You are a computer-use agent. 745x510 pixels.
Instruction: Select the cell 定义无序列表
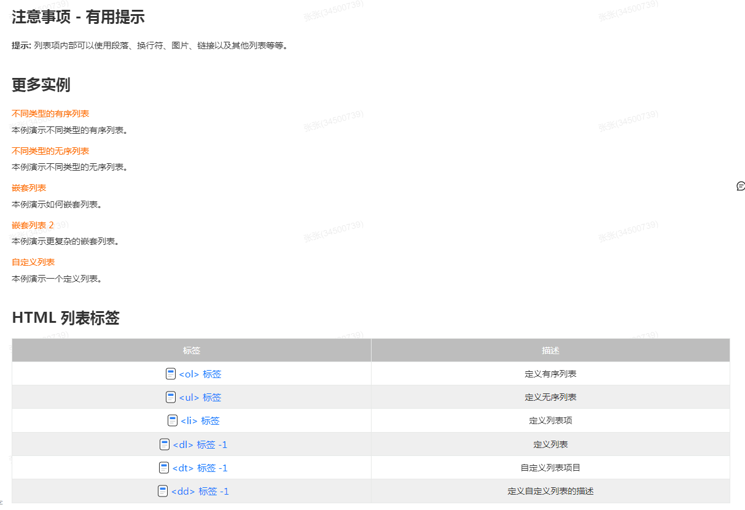(551, 397)
